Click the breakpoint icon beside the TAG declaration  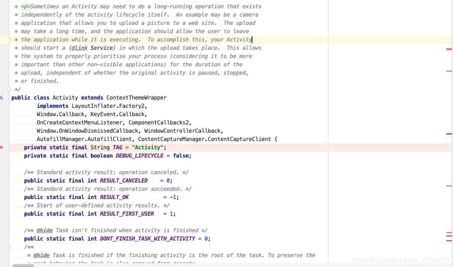[x=2, y=147]
